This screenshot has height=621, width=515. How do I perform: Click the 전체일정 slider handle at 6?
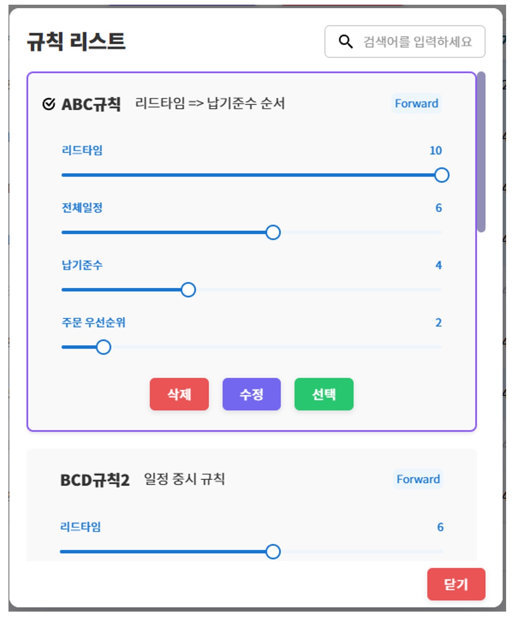click(274, 233)
